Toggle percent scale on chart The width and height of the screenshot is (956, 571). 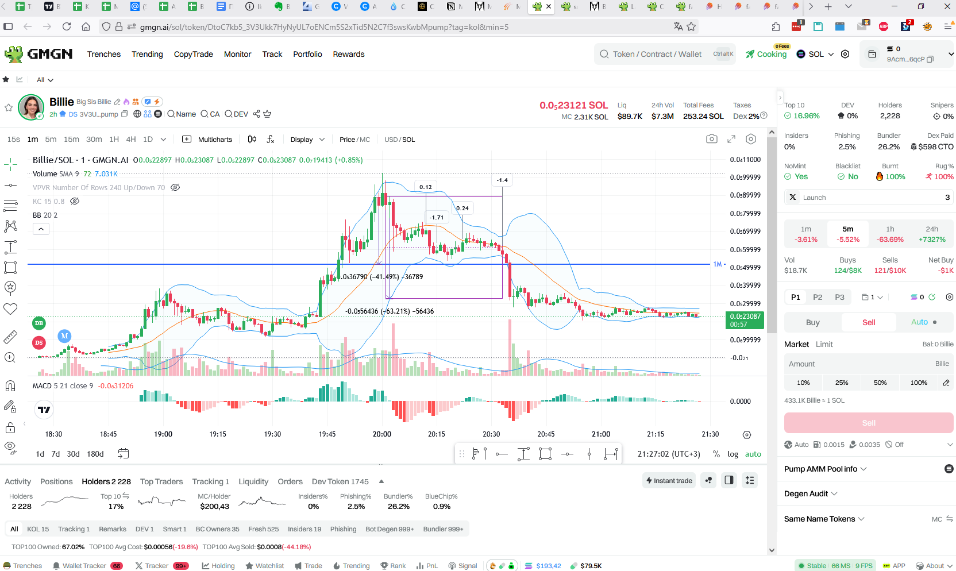[x=716, y=454]
